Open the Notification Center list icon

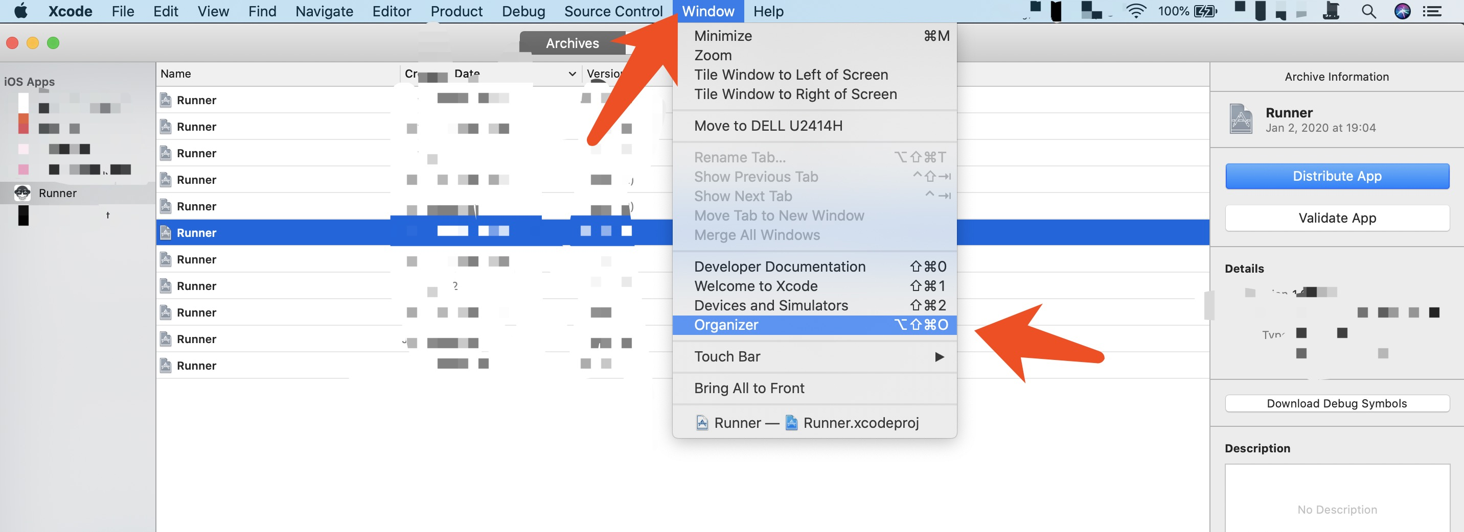[1432, 11]
